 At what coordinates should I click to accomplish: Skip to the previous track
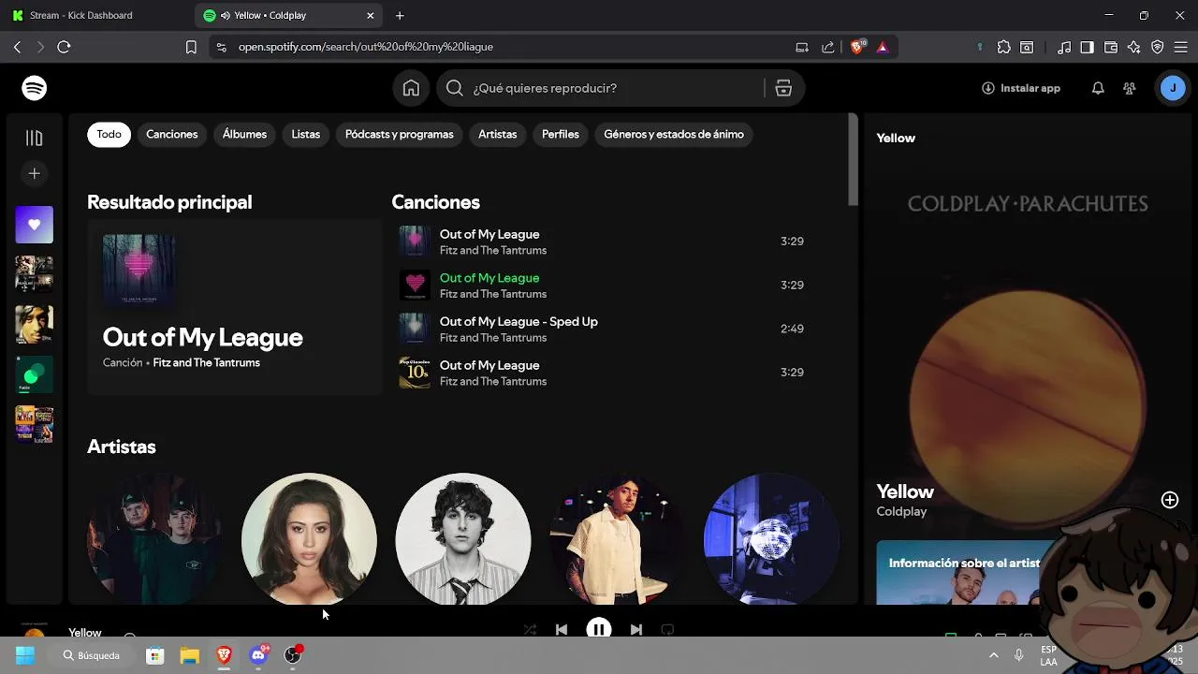coord(562,630)
